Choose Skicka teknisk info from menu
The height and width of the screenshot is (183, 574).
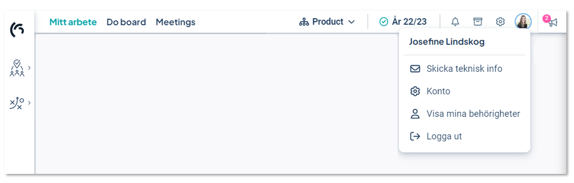464,69
